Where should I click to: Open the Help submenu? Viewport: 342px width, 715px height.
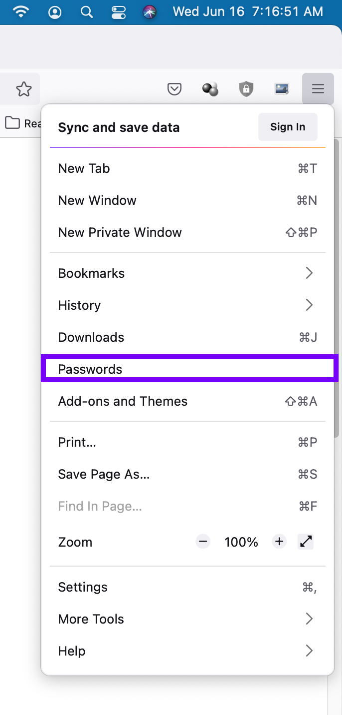(187, 651)
